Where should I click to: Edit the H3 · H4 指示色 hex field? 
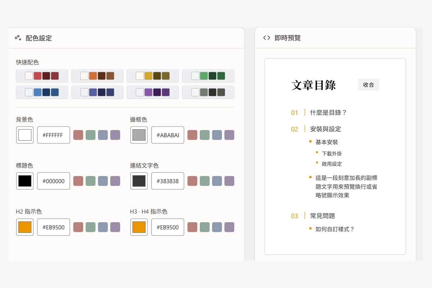coord(168,227)
